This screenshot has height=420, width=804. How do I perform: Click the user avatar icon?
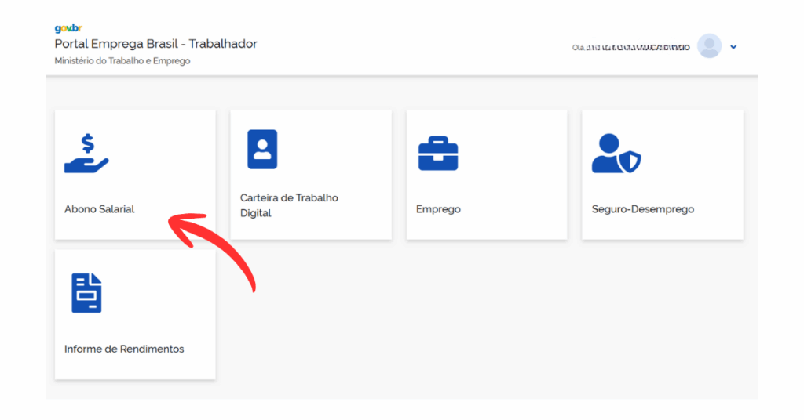coord(709,46)
